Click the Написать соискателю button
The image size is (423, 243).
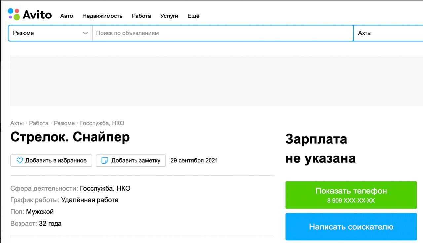pyautogui.click(x=351, y=227)
